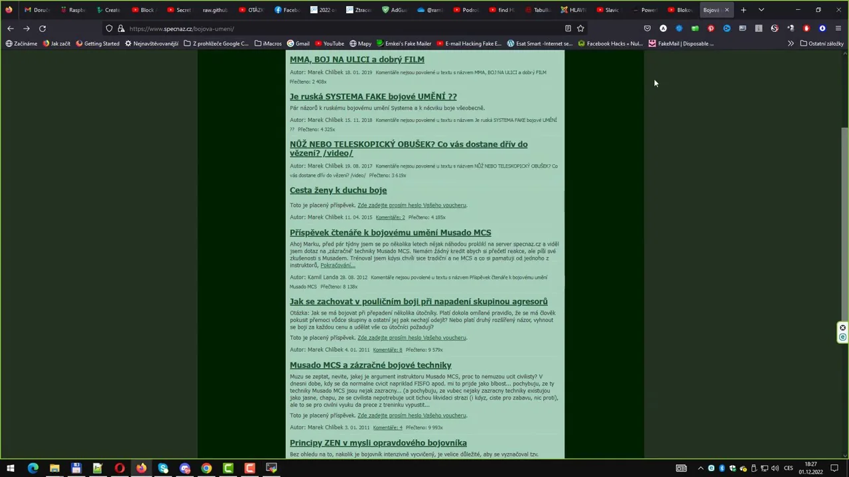Expand the list all tabs dropdown

[x=761, y=10]
